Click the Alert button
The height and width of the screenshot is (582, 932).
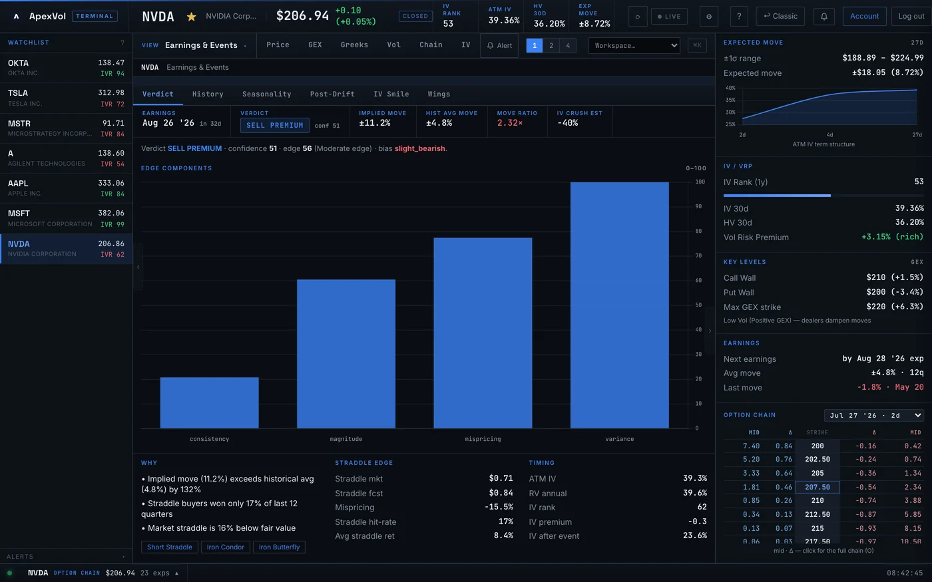tap(499, 45)
